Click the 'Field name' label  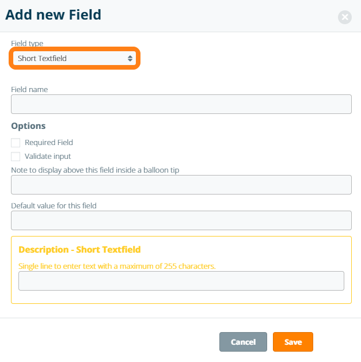(x=29, y=89)
